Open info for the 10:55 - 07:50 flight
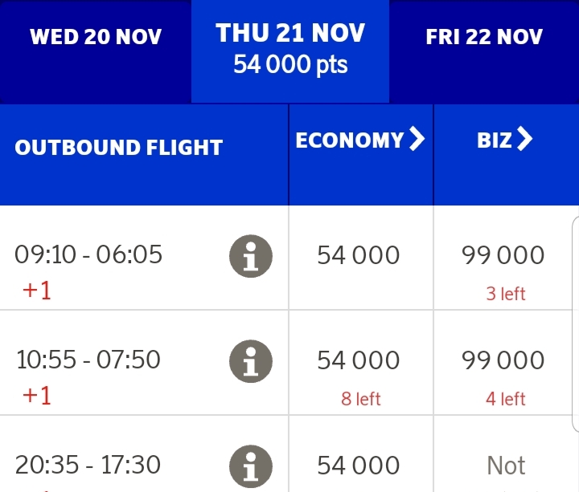Screen dimensions: 579x492 coord(251,361)
